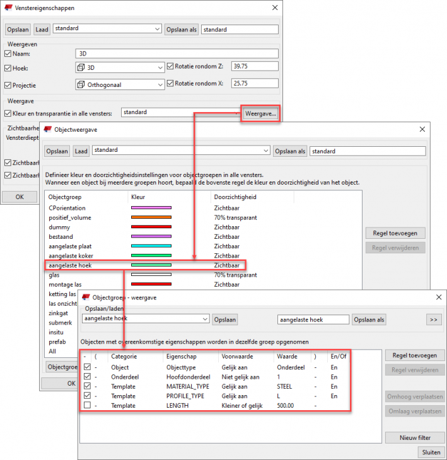Toggle the Rotatie rondom X checkbox
The width and height of the screenshot is (447, 460).
(x=170, y=83)
